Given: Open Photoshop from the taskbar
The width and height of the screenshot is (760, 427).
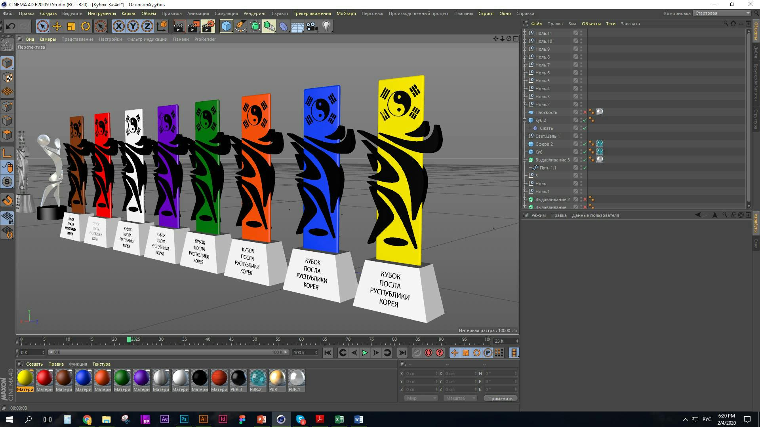Looking at the screenshot, I should click(x=184, y=419).
